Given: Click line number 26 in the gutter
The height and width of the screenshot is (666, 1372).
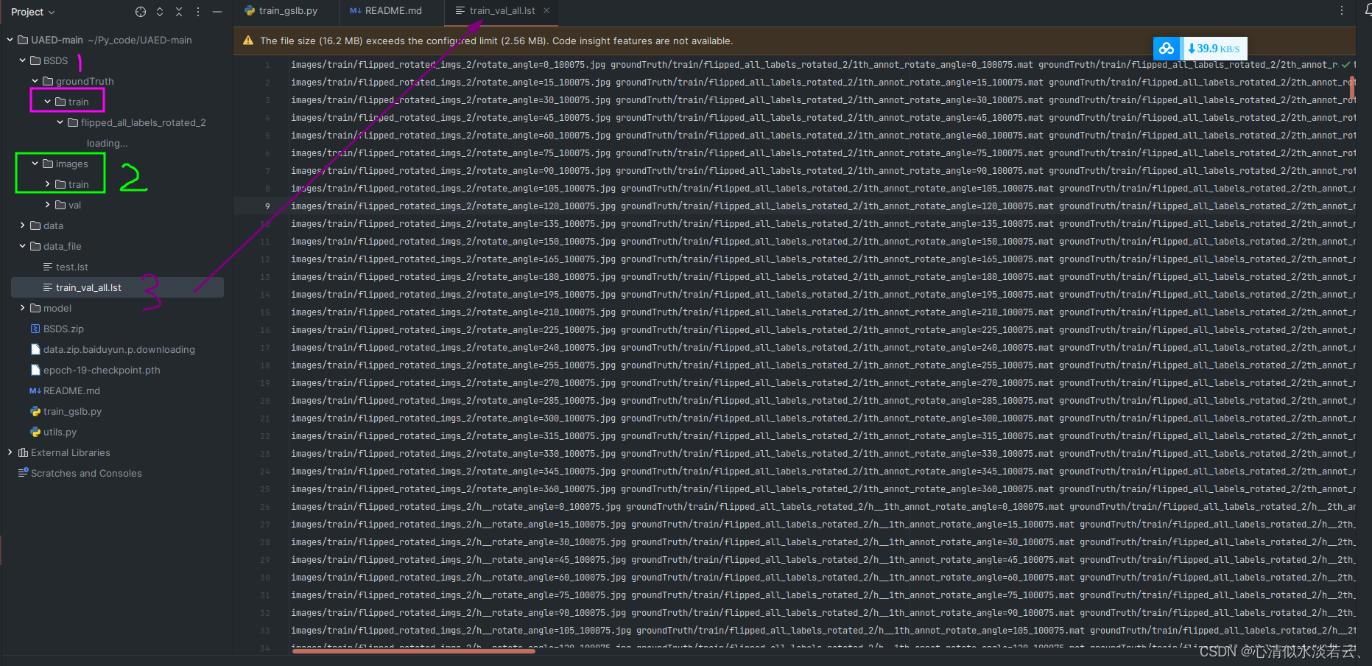Looking at the screenshot, I should pos(265,507).
